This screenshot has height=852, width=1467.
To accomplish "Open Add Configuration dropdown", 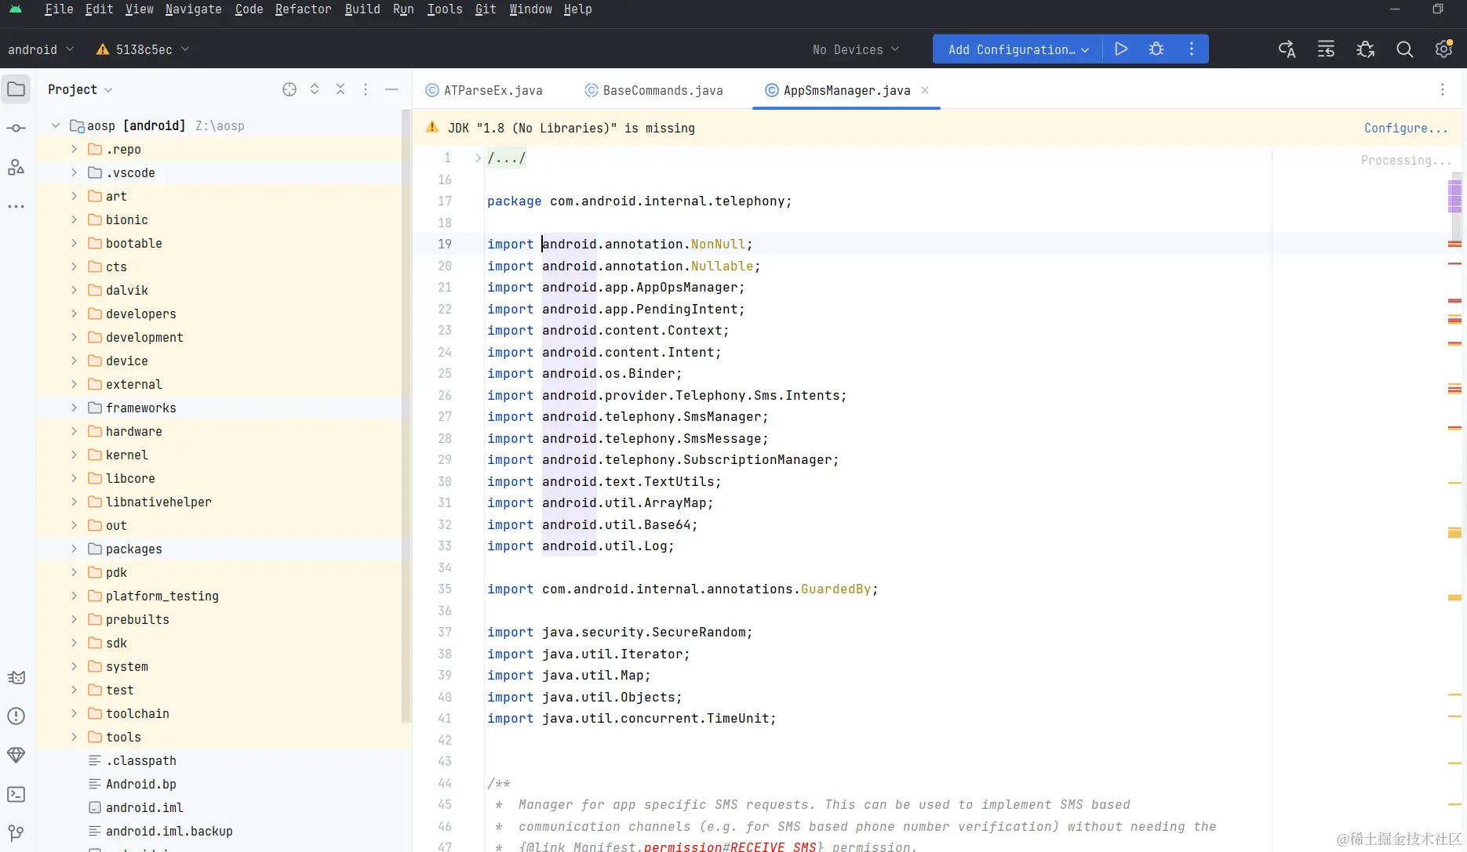I will [1017, 49].
